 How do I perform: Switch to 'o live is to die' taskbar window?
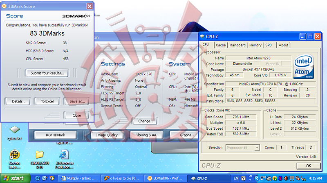122,178
